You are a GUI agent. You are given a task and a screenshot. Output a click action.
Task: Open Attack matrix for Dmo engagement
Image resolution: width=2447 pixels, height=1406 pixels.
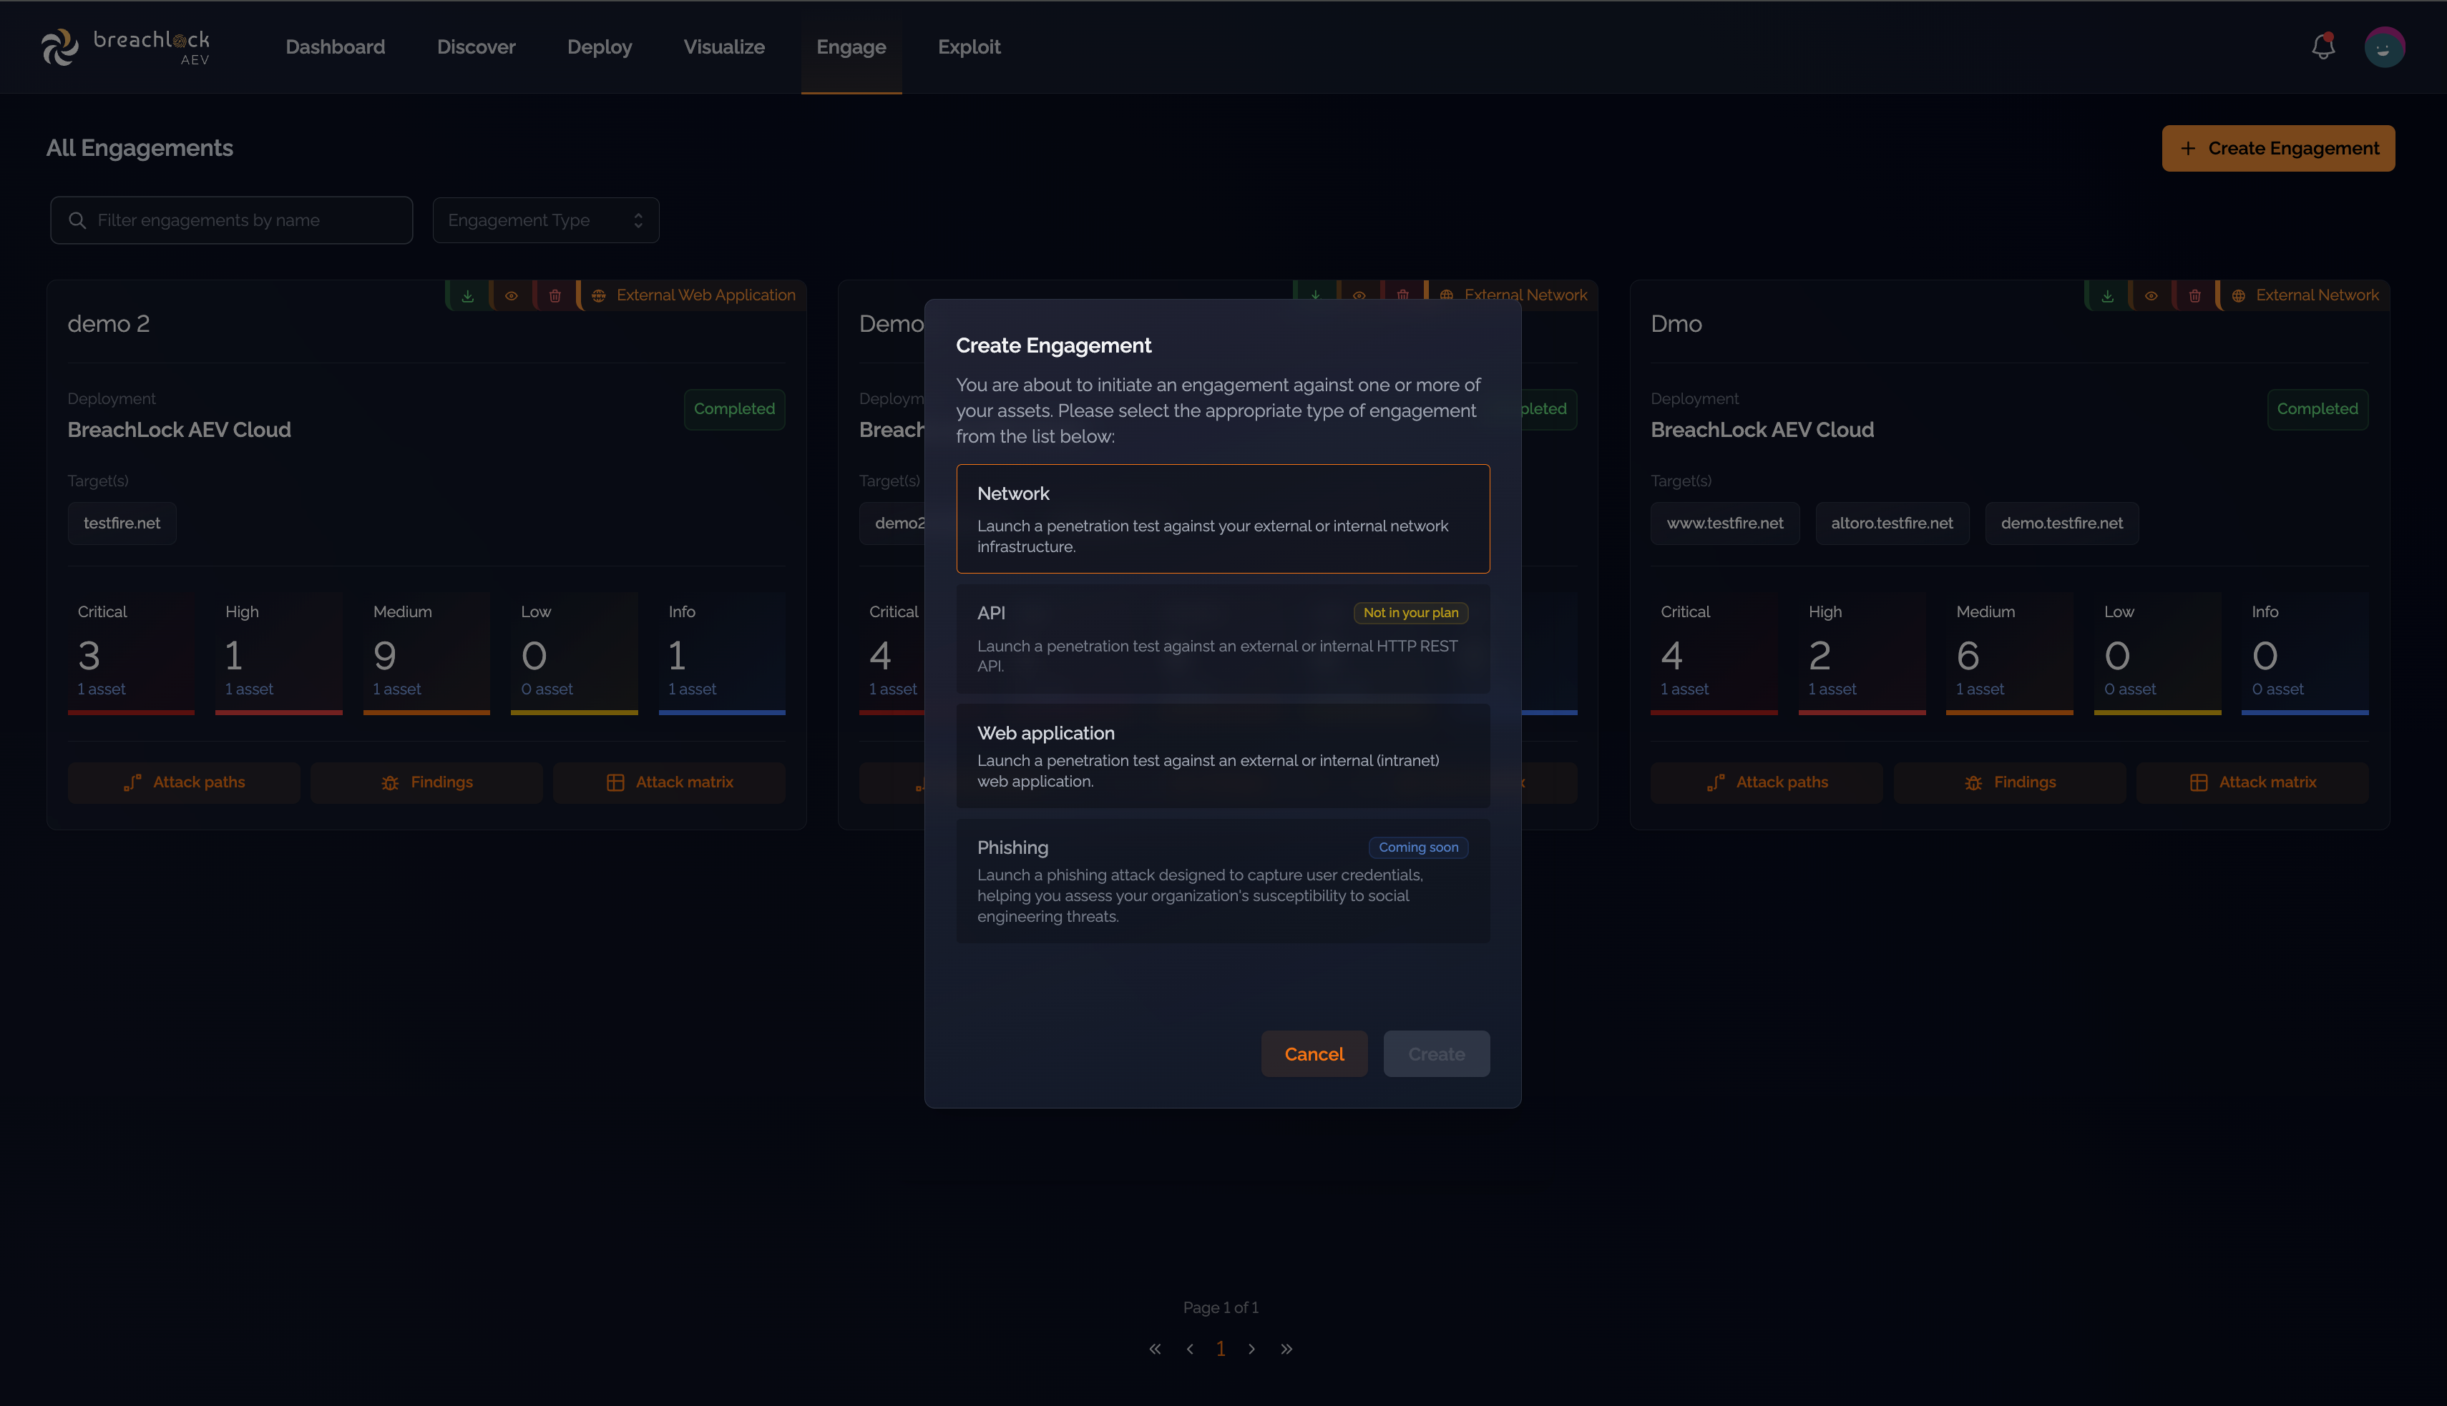tap(2253, 782)
